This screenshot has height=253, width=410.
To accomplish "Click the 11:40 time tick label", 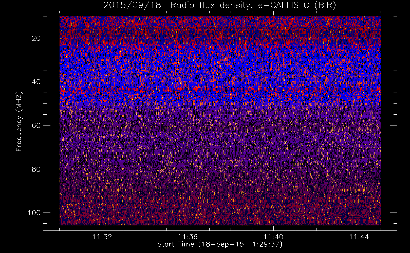I will pos(273,237).
